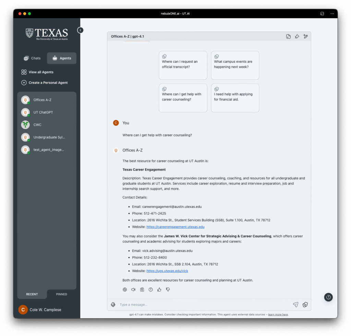The height and width of the screenshot is (336, 351).
Task: Choose the financial aid suggested prompt
Action: coord(235,98)
